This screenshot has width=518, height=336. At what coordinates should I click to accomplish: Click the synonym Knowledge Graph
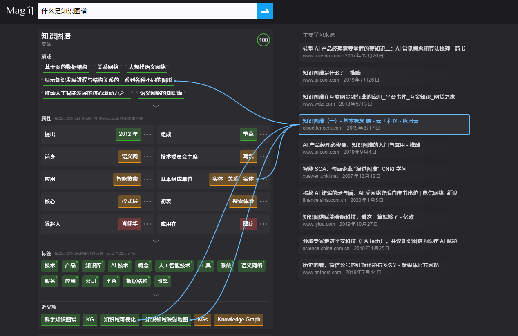click(239, 320)
